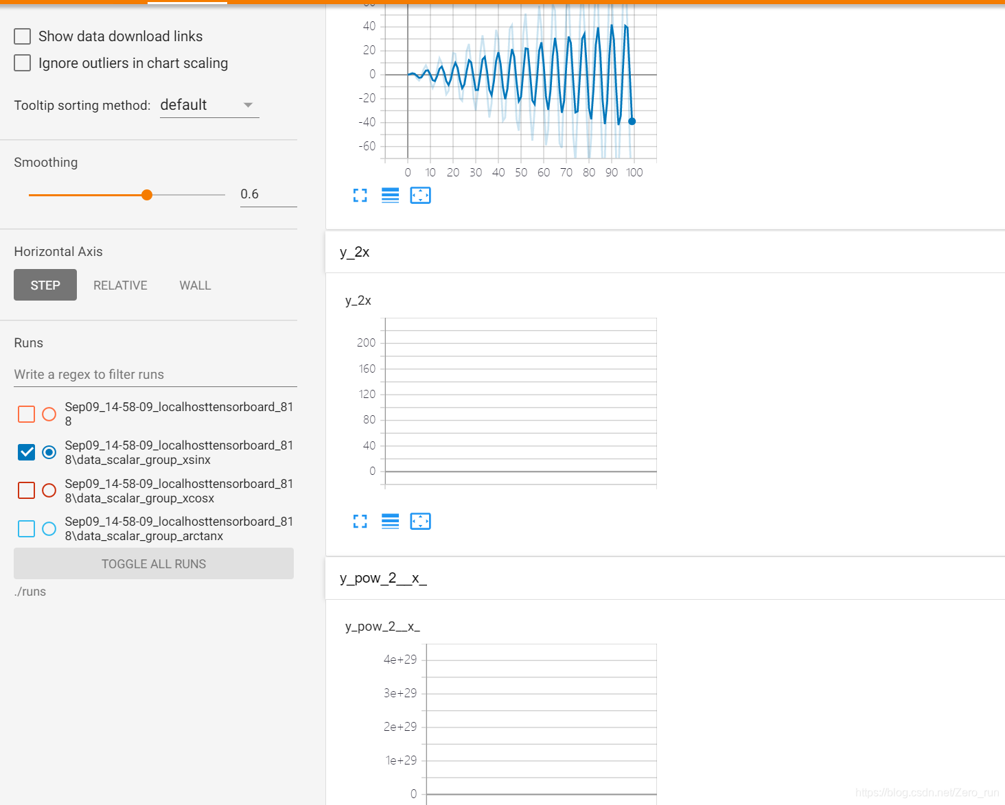This screenshot has height=805, width=1005.
Task: Click the Horizontal Axis label
Action: pyautogui.click(x=58, y=252)
